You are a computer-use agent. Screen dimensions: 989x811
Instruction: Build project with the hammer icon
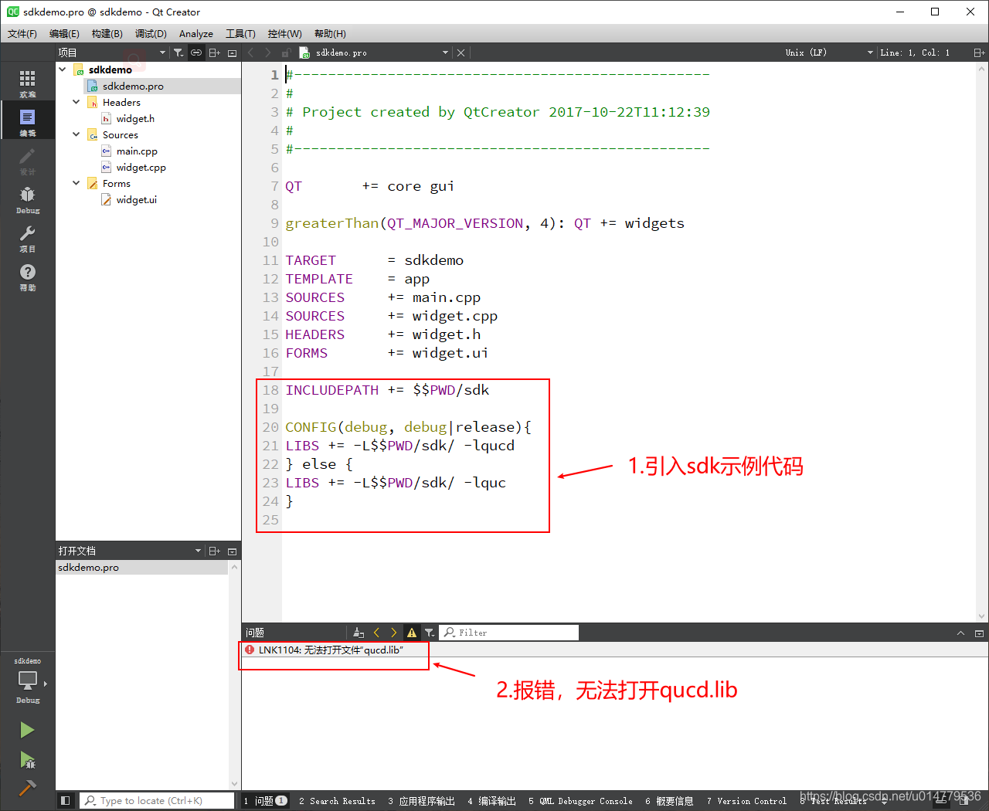27,788
